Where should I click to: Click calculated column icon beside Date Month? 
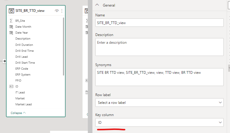click(11, 26)
